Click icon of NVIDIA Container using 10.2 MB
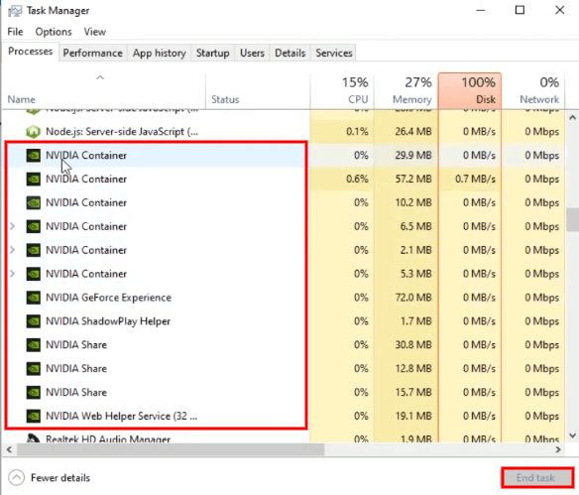Screen dimensions: 579x495 pos(34,202)
